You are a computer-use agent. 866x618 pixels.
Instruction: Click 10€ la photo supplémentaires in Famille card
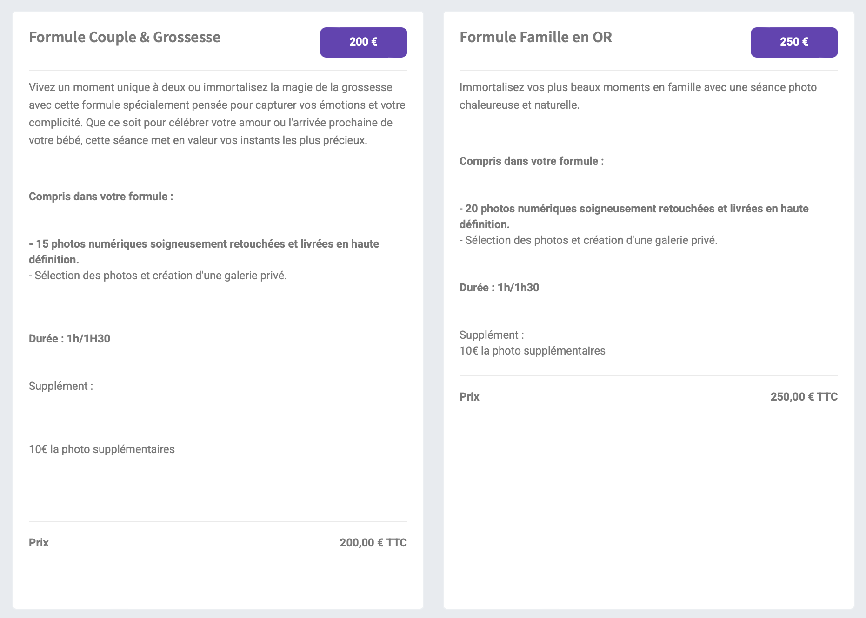[533, 351]
